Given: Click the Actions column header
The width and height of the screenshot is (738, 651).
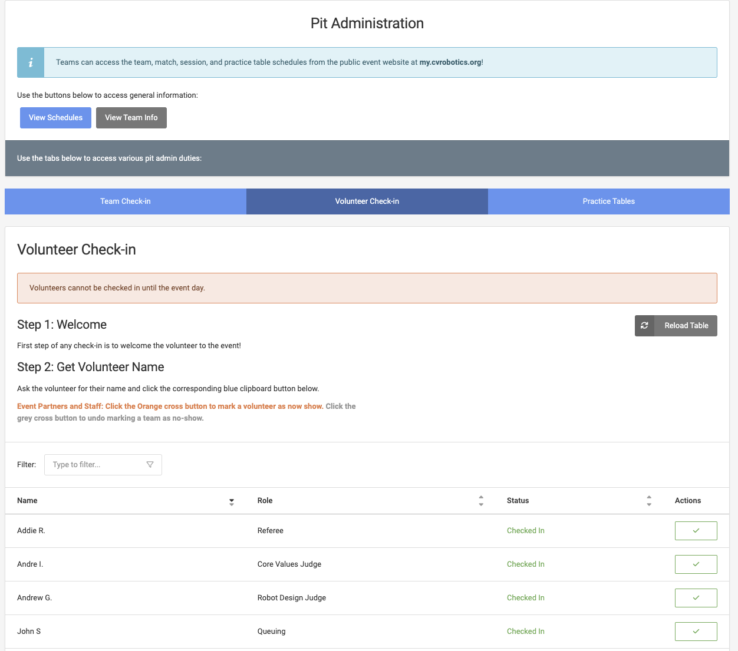Looking at the screenshot, I should (x=687, y=501).
